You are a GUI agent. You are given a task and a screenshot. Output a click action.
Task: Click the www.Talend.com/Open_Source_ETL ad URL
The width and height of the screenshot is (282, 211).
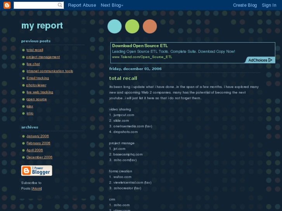142,57
